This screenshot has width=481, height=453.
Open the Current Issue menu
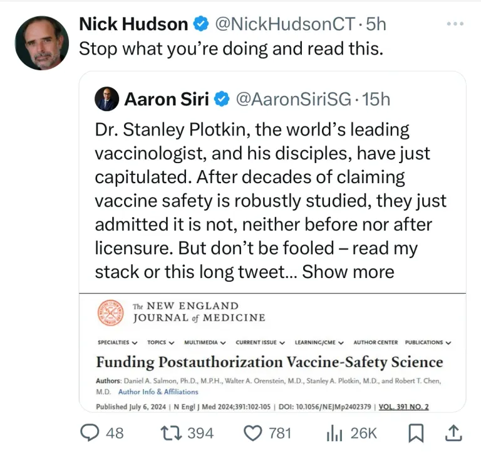[x=260, y=343]
